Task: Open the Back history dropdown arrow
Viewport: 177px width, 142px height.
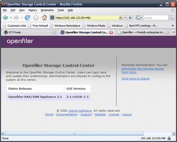Action: click(x=11, y=17)
